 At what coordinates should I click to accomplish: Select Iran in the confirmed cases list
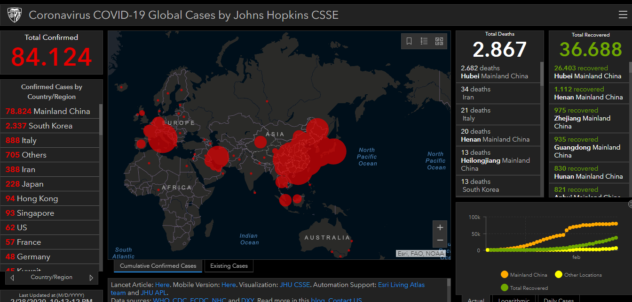51,170
